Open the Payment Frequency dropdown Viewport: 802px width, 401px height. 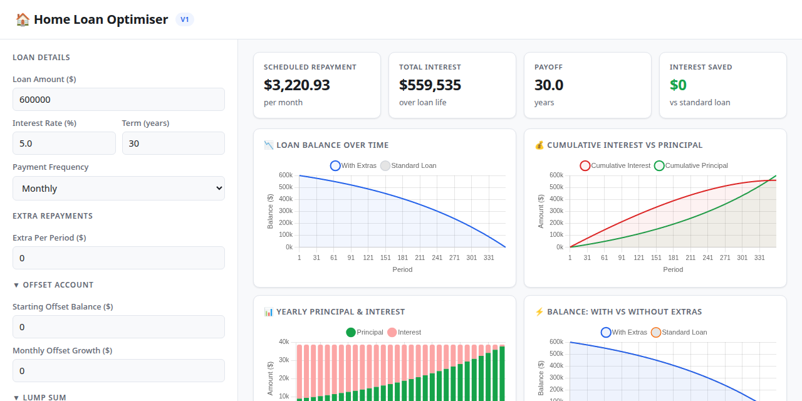[118, 188]
